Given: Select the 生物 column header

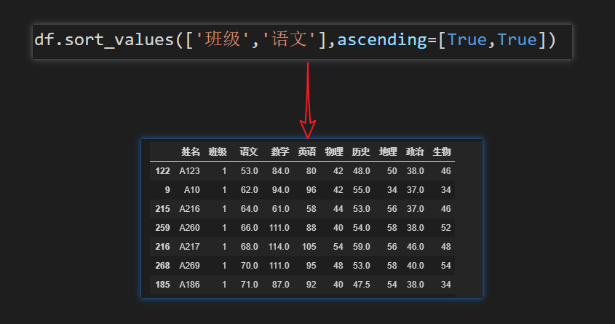Looking at the screenshot, I should click(442, 151).
